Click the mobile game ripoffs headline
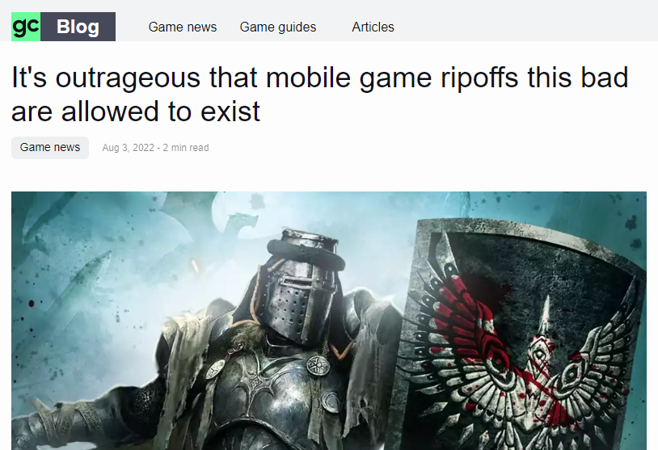Viewport: 658px width, 450px height. [320, 95]
